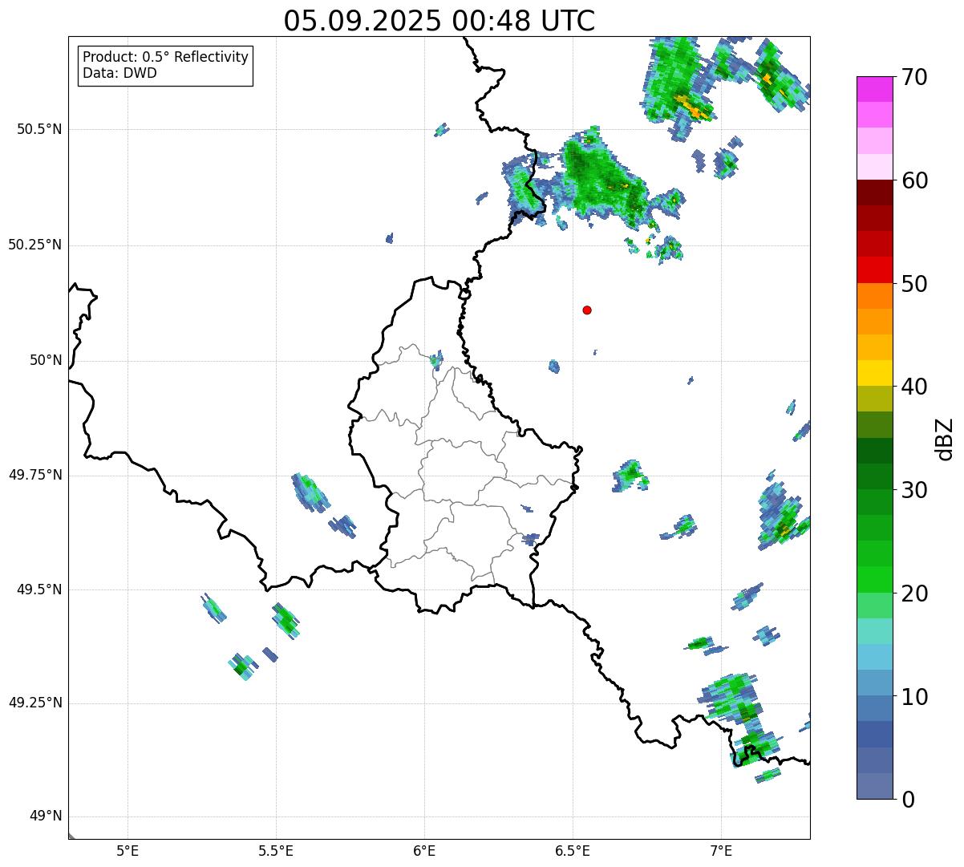This screenshot has width=964, height=867.
Task: Click the colorbar tick label "20"
Action: [914, 594]
